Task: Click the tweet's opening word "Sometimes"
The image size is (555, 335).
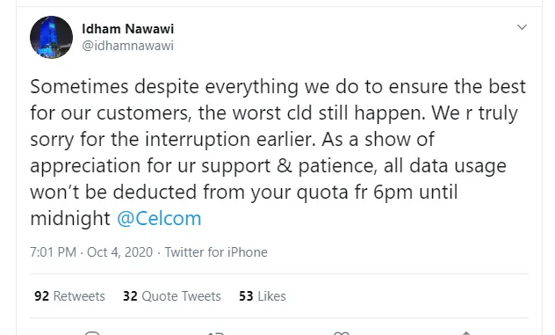Action: (x=79, y=86)
